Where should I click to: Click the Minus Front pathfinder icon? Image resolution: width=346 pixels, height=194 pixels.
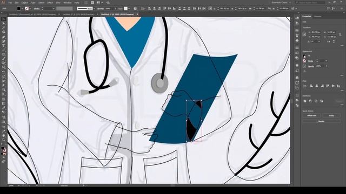pos(310,101)
